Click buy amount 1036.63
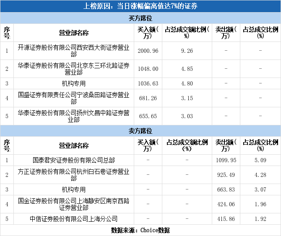The image size is (281, 236). (148, 83)
